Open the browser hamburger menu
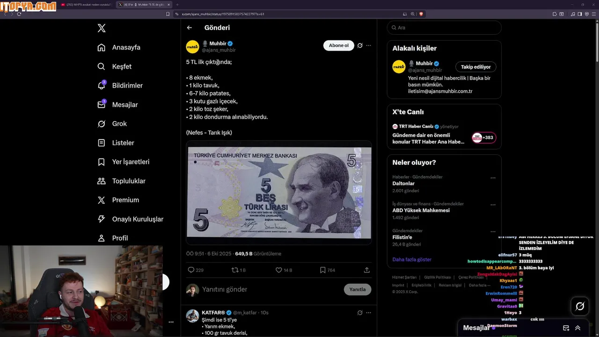This screenshot has width=599, height=337. tap(594, 14)
